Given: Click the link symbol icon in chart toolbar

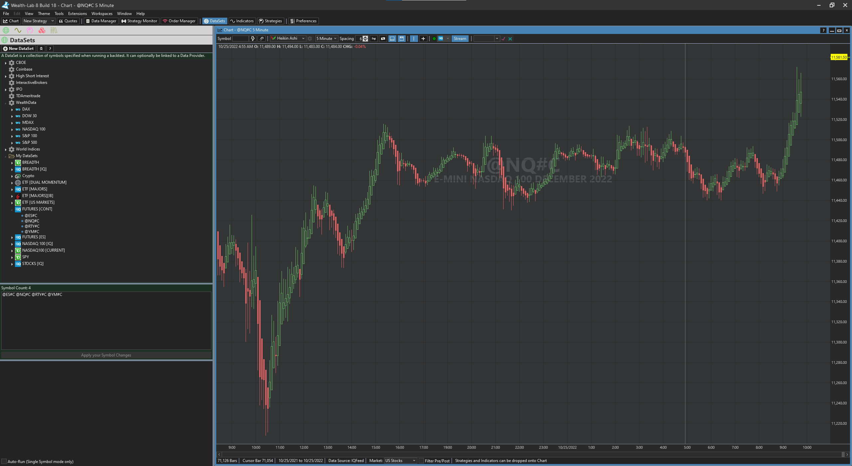Looking at the screenshot, I should click(262, 39).
